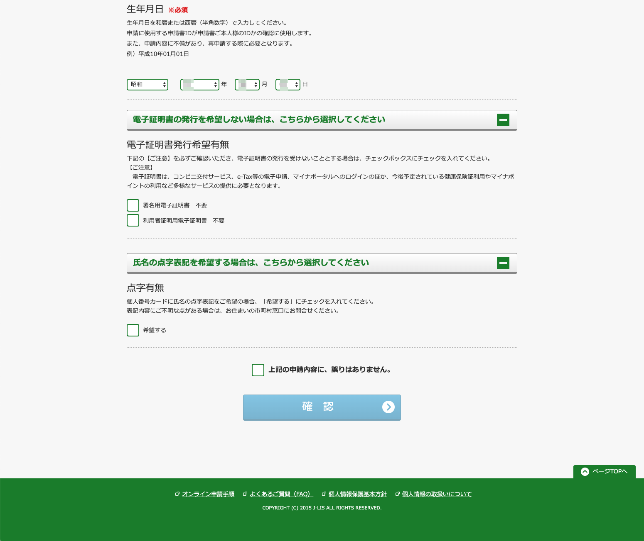Click external link icon beside 個人情報保護基本方針
644x541 pixels.
click(324, 494)
